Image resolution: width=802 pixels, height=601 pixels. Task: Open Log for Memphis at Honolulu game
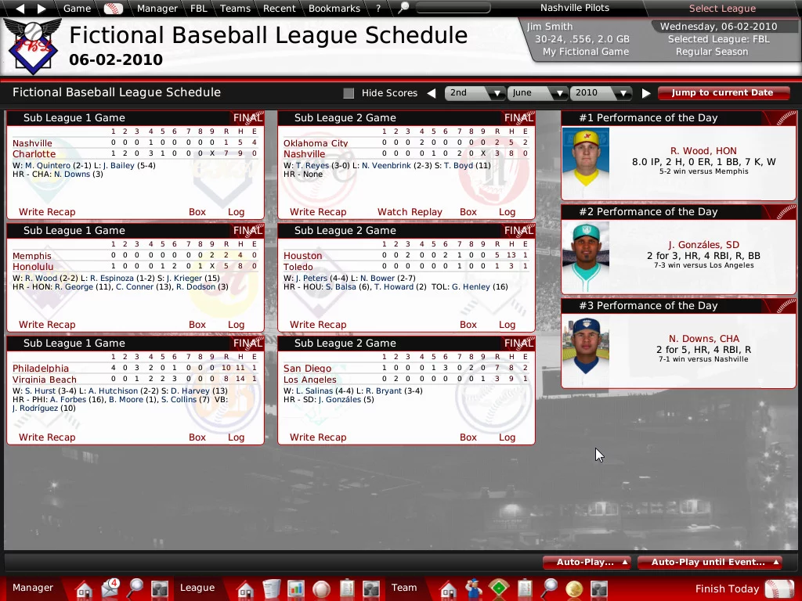[236, 325]
